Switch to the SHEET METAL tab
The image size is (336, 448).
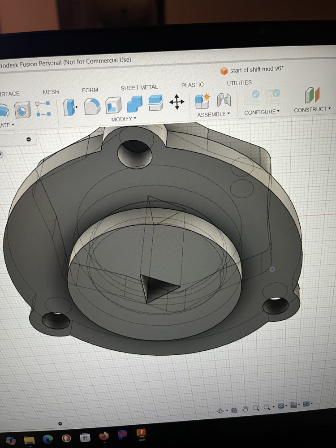point(139,88)
